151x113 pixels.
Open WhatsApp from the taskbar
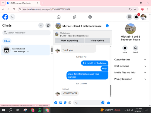pyautogui.click(x=40, y=110)
